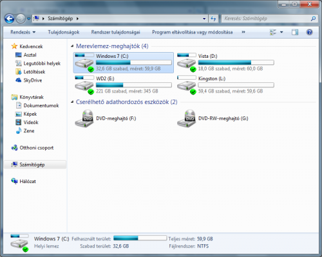Screen dimensions: 322x257
Task: Select Asztal in the navigation pane
Action: point(30,55)
